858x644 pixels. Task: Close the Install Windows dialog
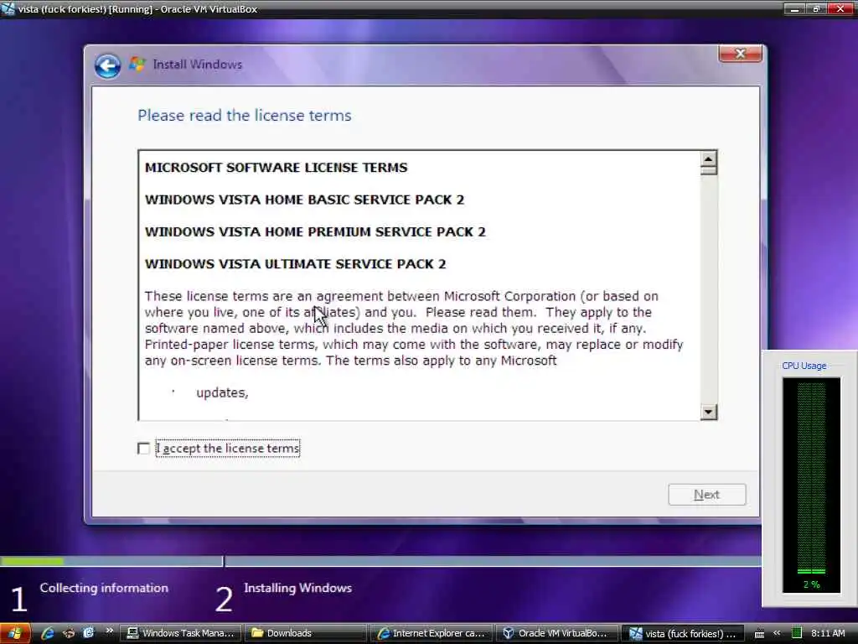[x=740, y=54]
